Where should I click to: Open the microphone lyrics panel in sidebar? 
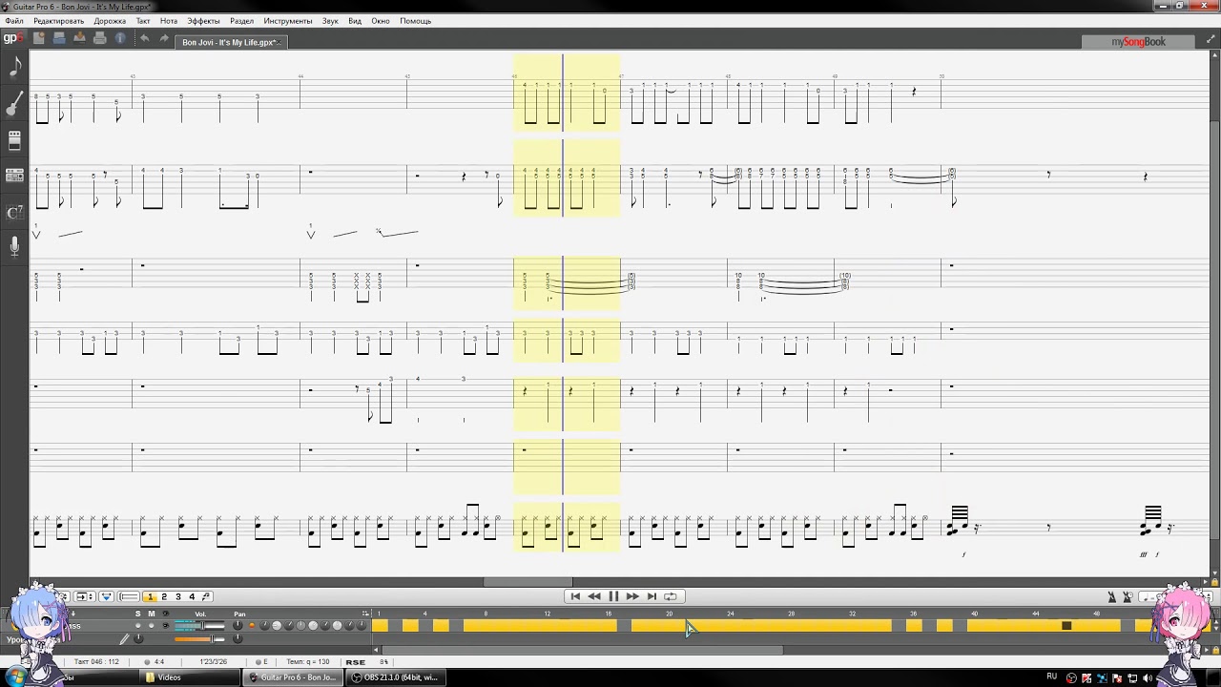[x=14, y=247]
